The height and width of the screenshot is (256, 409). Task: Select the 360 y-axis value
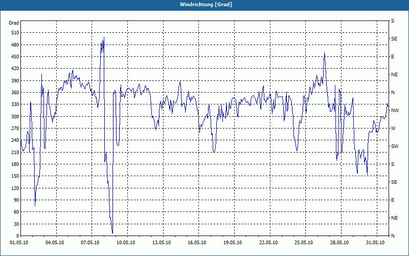[15, 93]
